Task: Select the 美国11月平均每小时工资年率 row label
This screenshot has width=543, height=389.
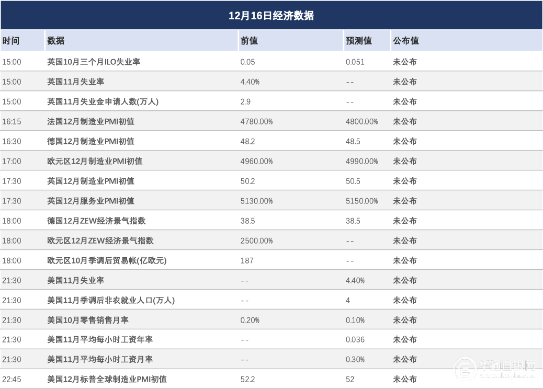Action: [x=100, y=340]
